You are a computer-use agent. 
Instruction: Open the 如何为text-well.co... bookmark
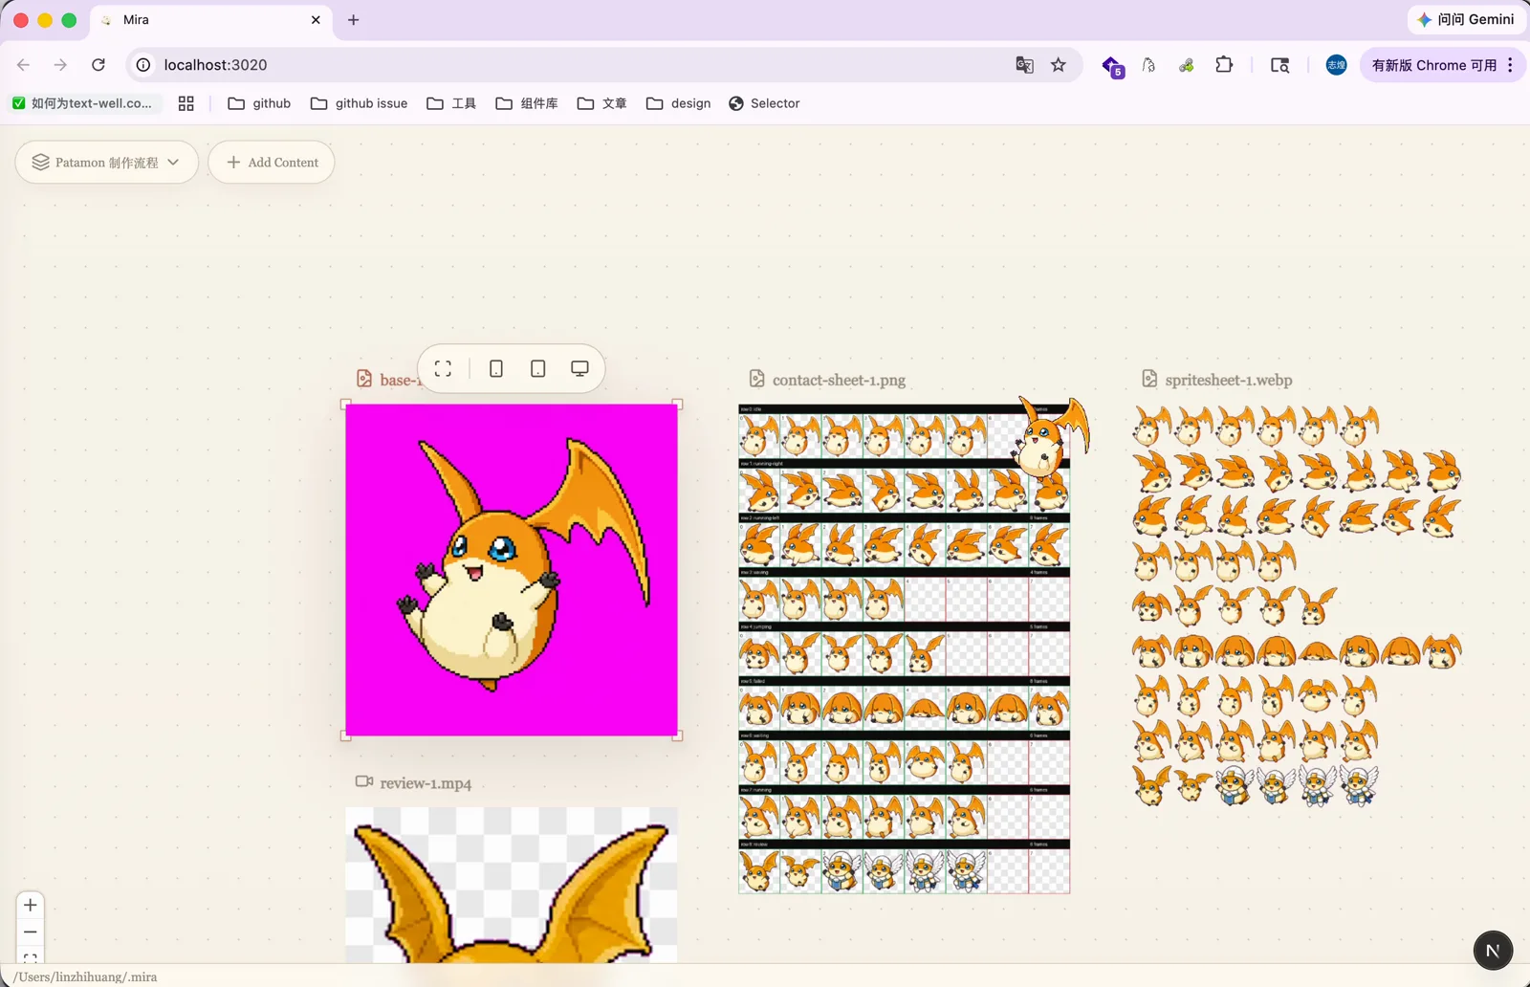(x=82, y=103)
